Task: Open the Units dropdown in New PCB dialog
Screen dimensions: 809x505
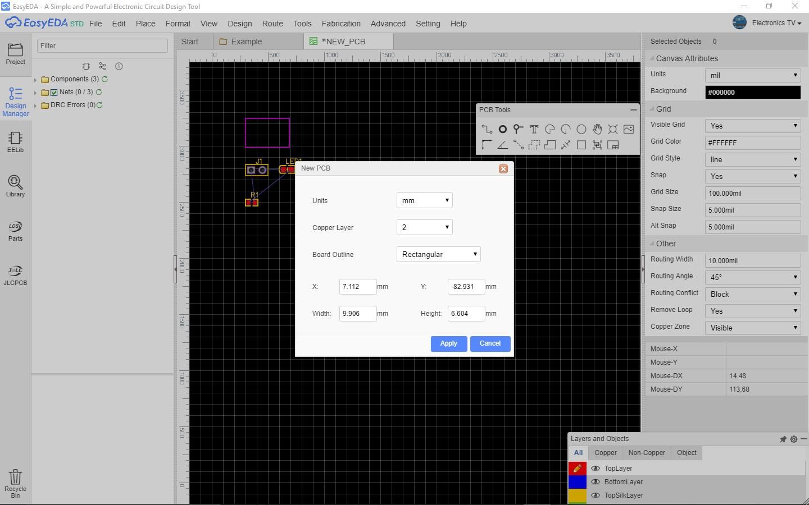Action: [425, 200]
